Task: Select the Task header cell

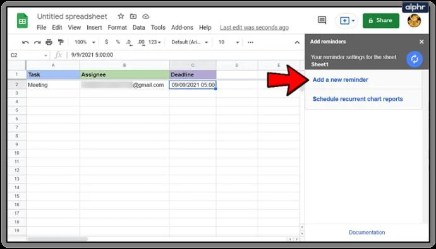Action: point(53,74)
